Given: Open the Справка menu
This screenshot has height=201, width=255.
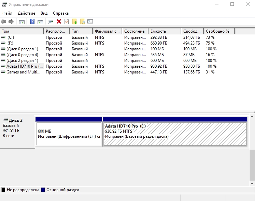Looking at the screenshot, I should [61, 13].
